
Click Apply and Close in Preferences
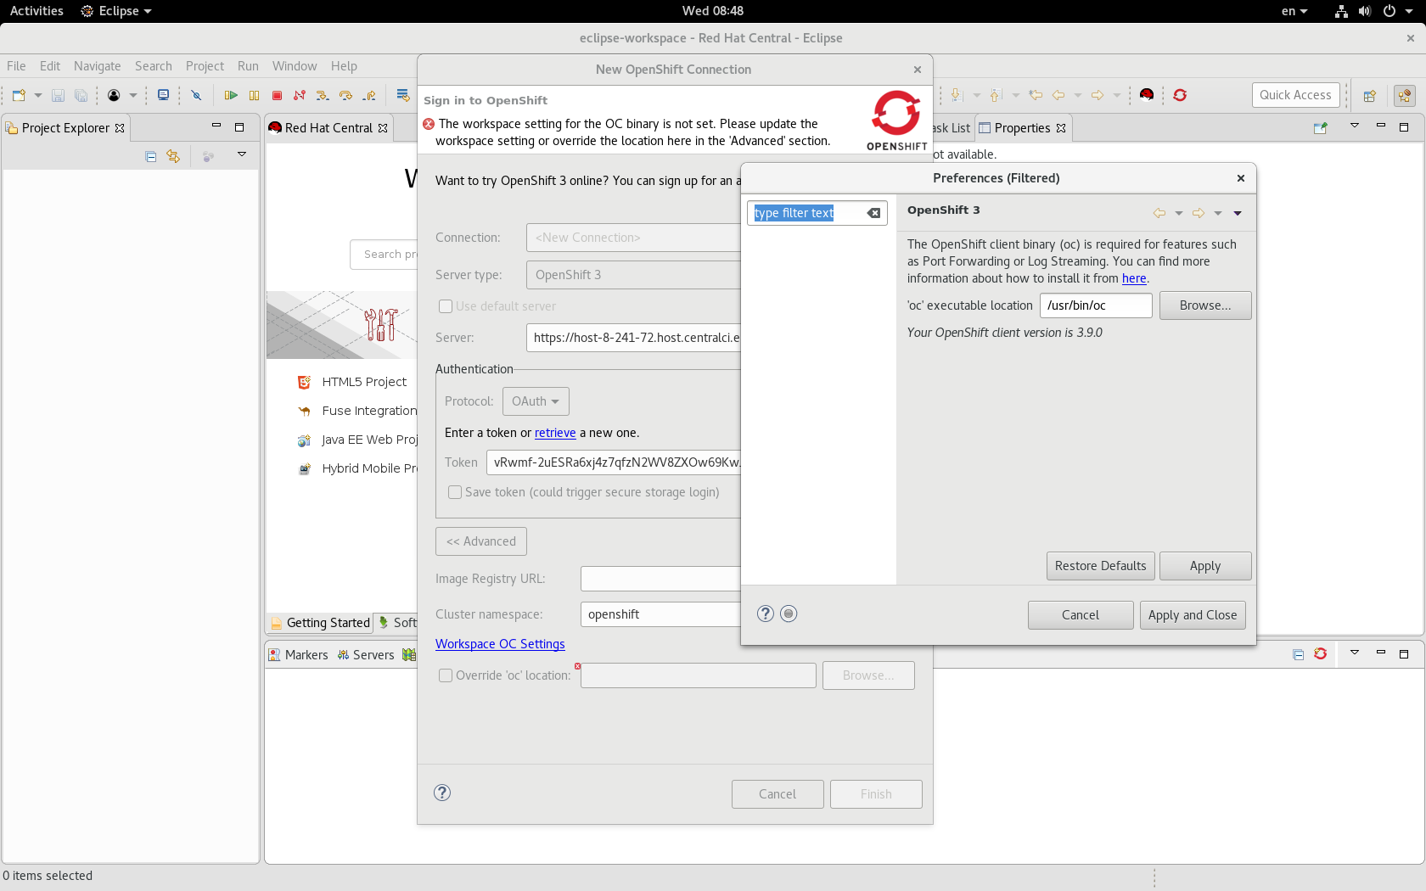point(1193,615)
